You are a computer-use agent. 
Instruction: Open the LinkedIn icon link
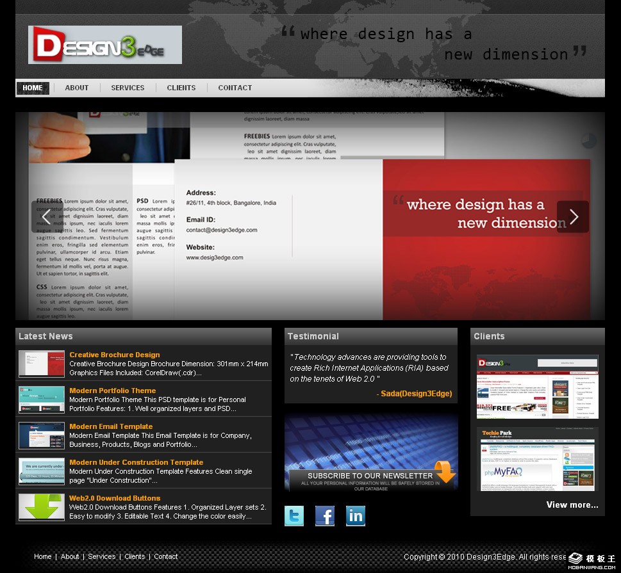[x=356, y=515]
